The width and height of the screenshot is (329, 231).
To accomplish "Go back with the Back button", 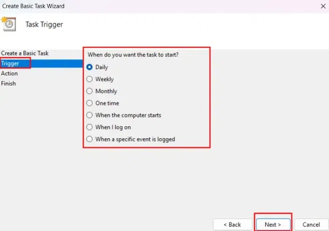I will 232,225.
